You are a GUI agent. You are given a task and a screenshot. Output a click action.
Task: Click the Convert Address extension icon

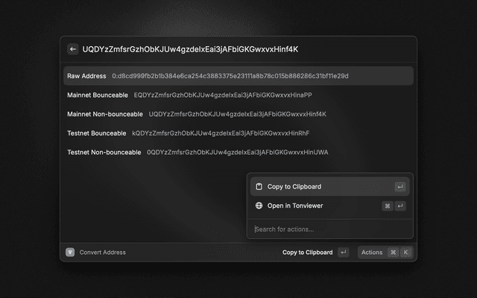[x=70, y=253]
